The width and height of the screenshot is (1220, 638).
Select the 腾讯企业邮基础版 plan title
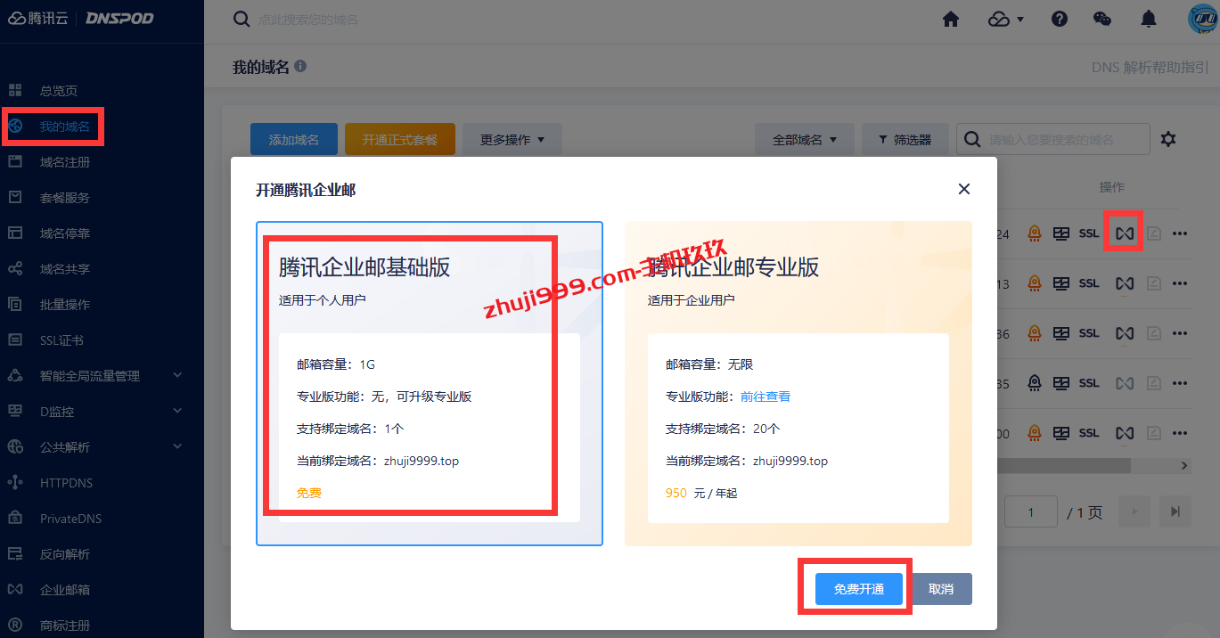coord(364,266)
